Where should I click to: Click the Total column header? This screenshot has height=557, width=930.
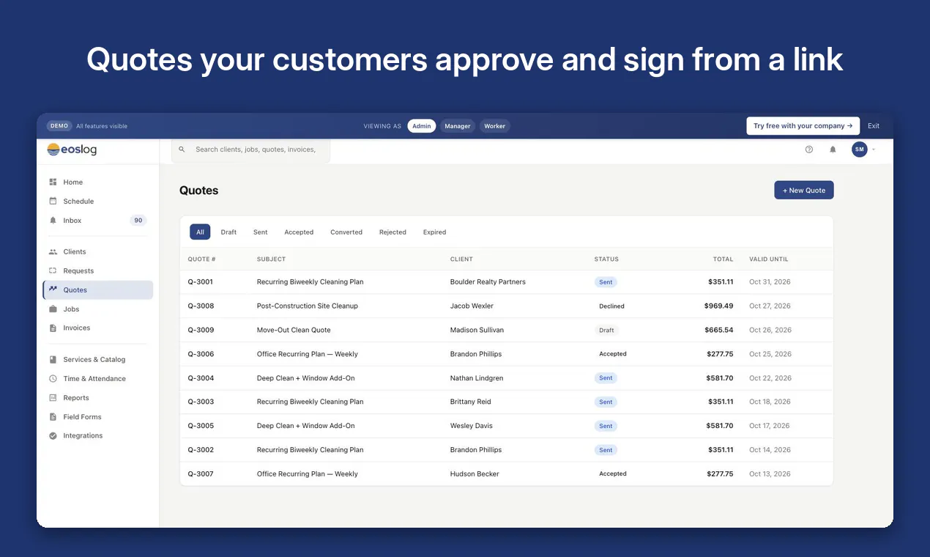coord(723,259)
